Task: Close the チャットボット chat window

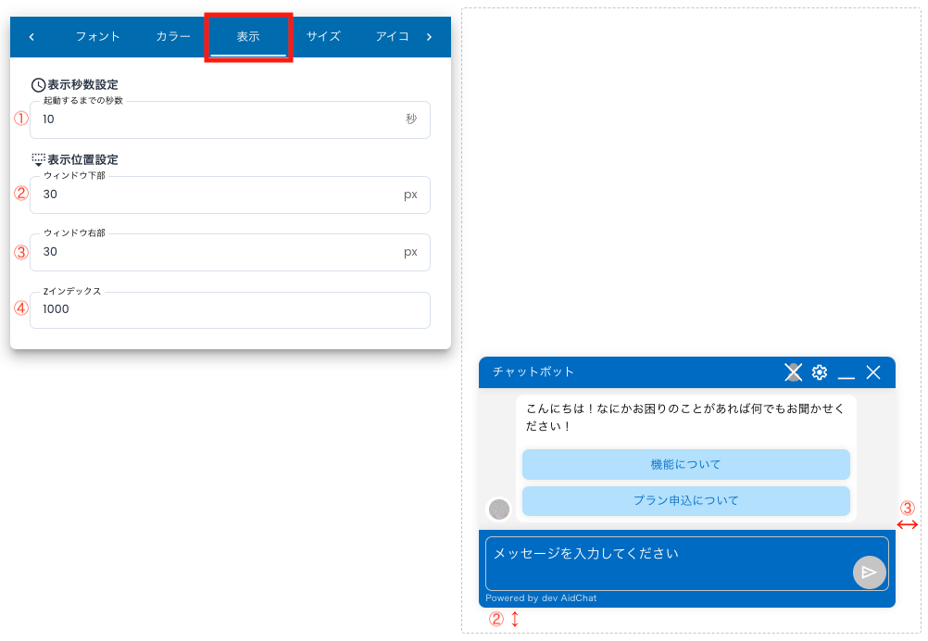Action: 872,372
